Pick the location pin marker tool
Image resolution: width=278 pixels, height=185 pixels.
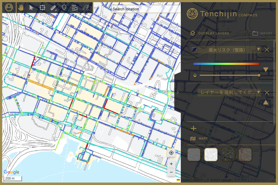(64, 8)
